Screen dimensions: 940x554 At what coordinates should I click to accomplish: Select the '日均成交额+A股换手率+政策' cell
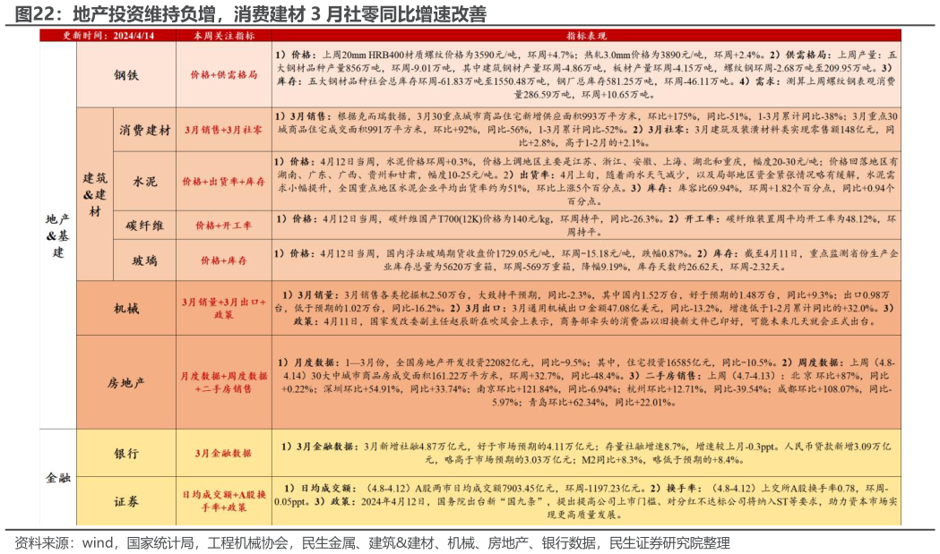pyautogui.click(x=224, y=501)
